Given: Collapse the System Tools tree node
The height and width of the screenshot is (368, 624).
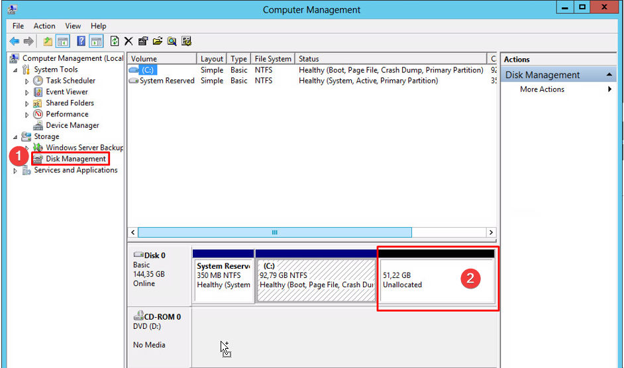Looking at the screenshot, I should click(x=15, y=69).
